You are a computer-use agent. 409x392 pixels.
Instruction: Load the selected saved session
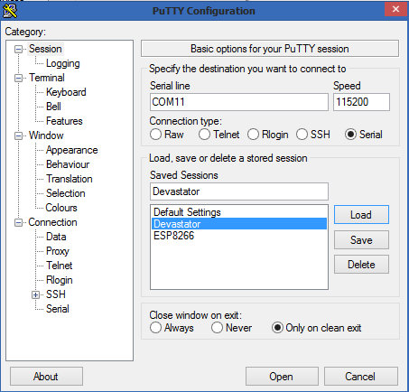pyautogui.click(x=361, y=215)
